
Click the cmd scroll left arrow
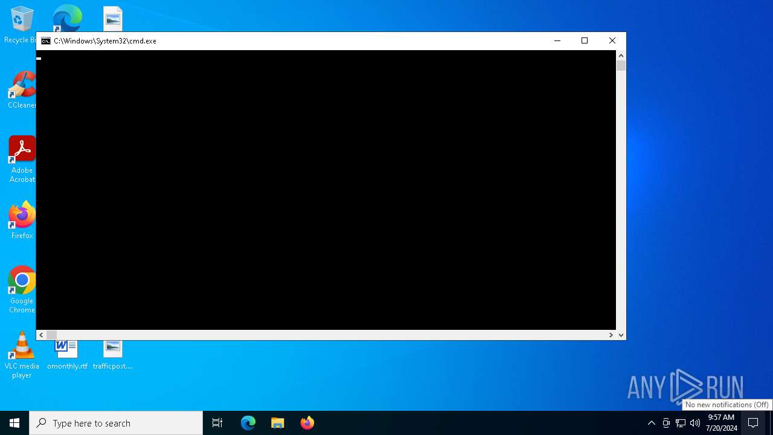pyautogui.click(x=41, y=335)
